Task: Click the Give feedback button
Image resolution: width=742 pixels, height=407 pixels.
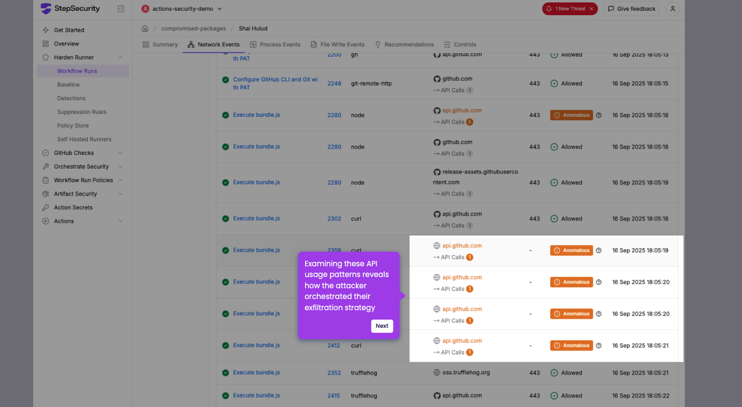Action: coord(632,9)
